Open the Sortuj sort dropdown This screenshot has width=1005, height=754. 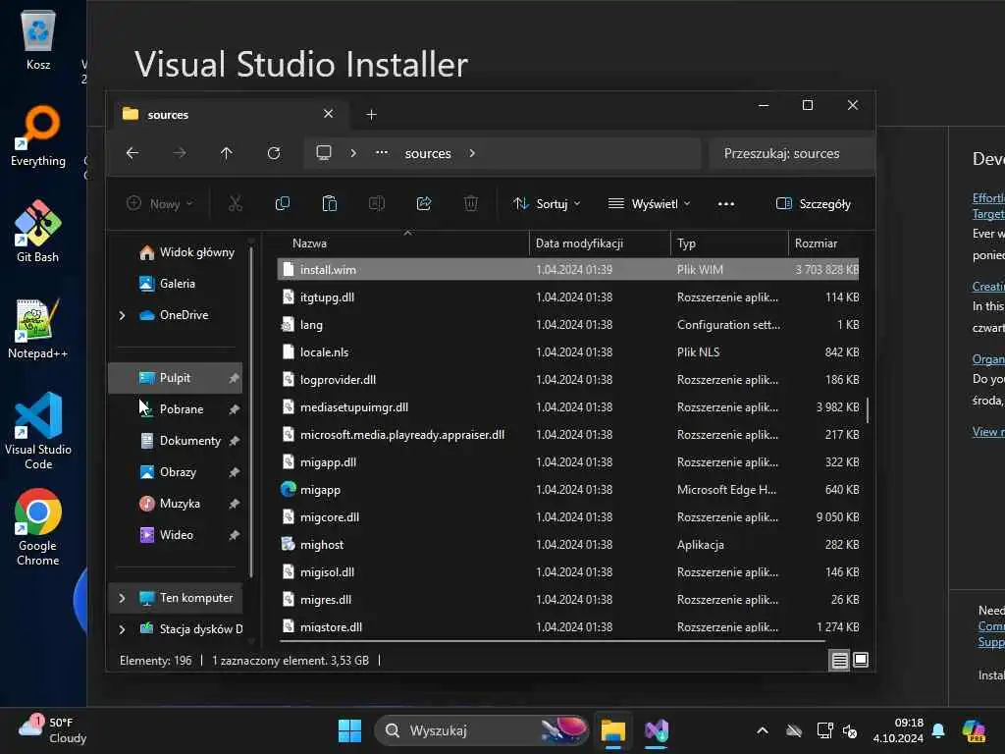[x=547, y=204]
